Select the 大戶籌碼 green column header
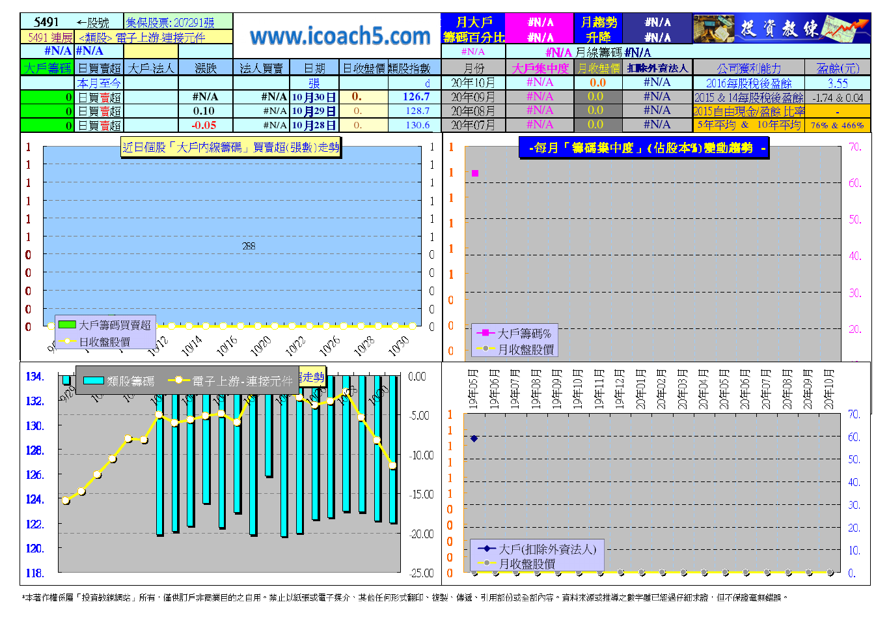The height and width of the screenshot is (630, 889). (48, 68)
